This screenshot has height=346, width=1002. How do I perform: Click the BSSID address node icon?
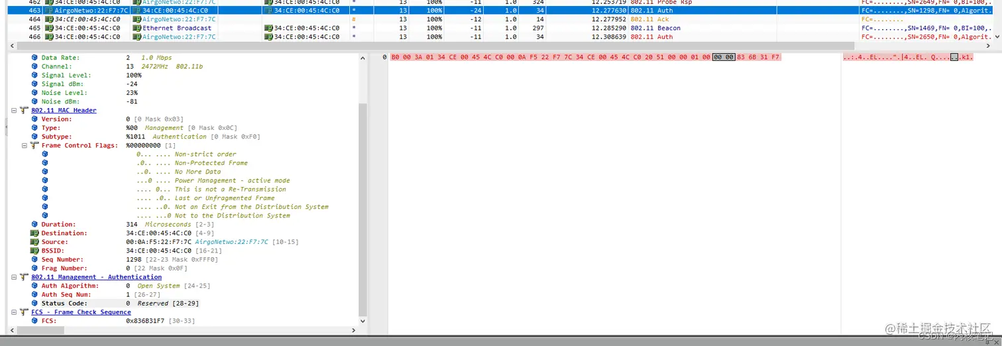click(x=34, y=251)
